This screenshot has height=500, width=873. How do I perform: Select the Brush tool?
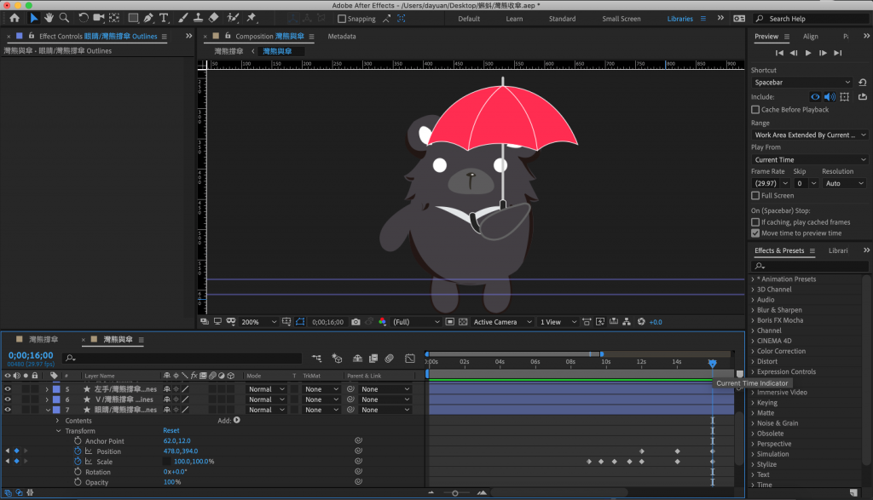pos(182,18)
